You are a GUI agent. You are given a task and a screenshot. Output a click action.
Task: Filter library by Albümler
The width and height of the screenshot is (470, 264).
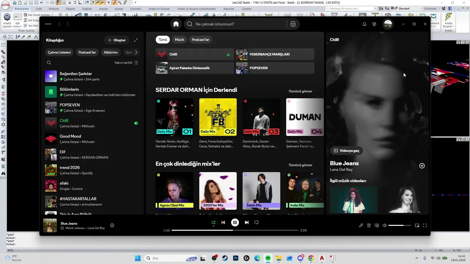point(111,52)
